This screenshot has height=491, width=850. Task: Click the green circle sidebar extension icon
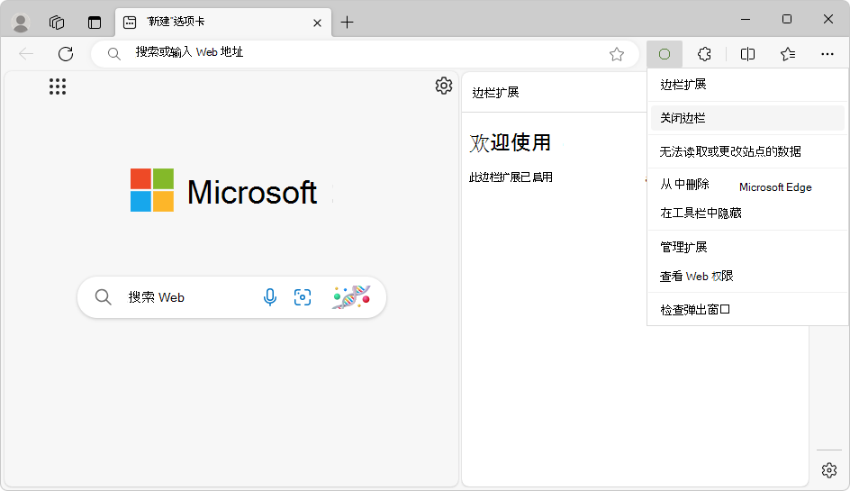tap(665, 54)
